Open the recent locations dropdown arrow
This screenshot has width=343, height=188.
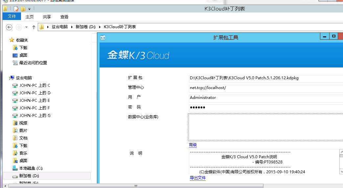(x=27, y=27)
